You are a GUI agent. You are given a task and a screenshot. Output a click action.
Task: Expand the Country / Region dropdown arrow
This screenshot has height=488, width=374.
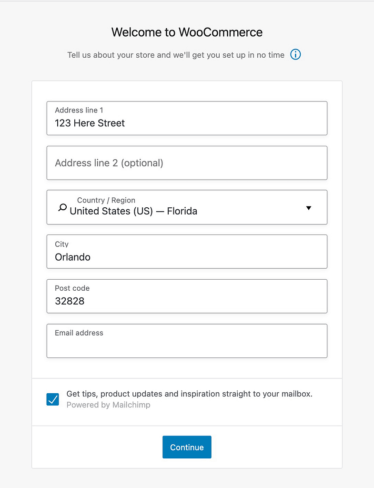coord(309,208)
